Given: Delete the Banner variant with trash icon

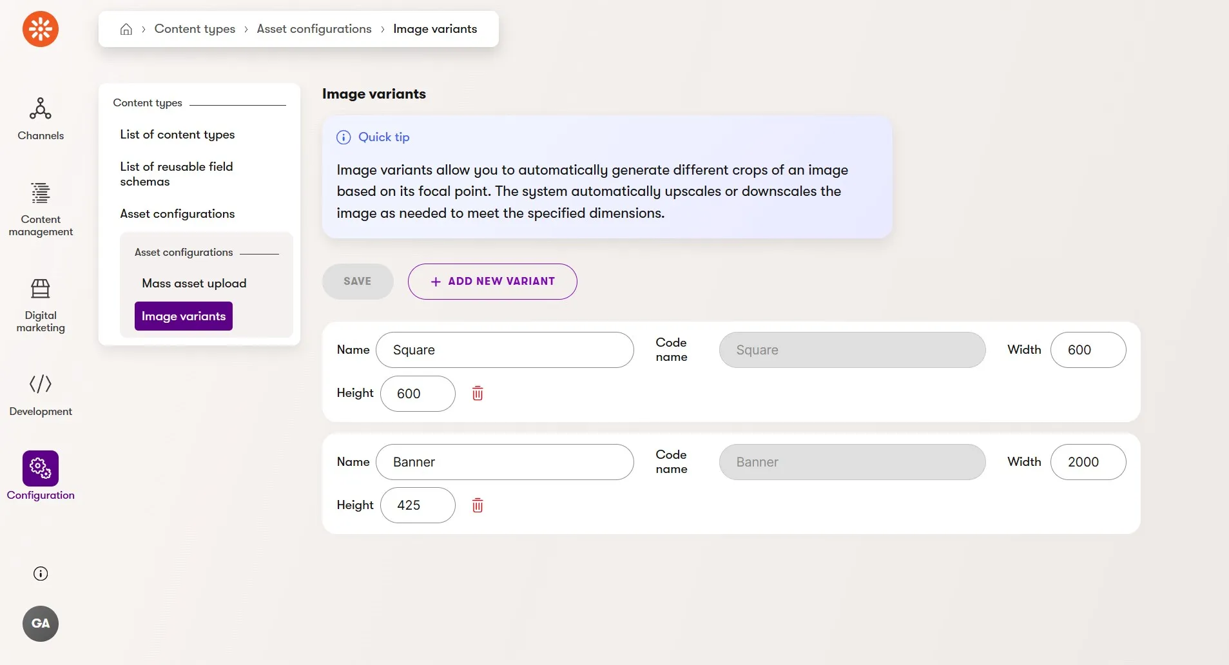Looking at the screenshot, I should tap(478, 505).
